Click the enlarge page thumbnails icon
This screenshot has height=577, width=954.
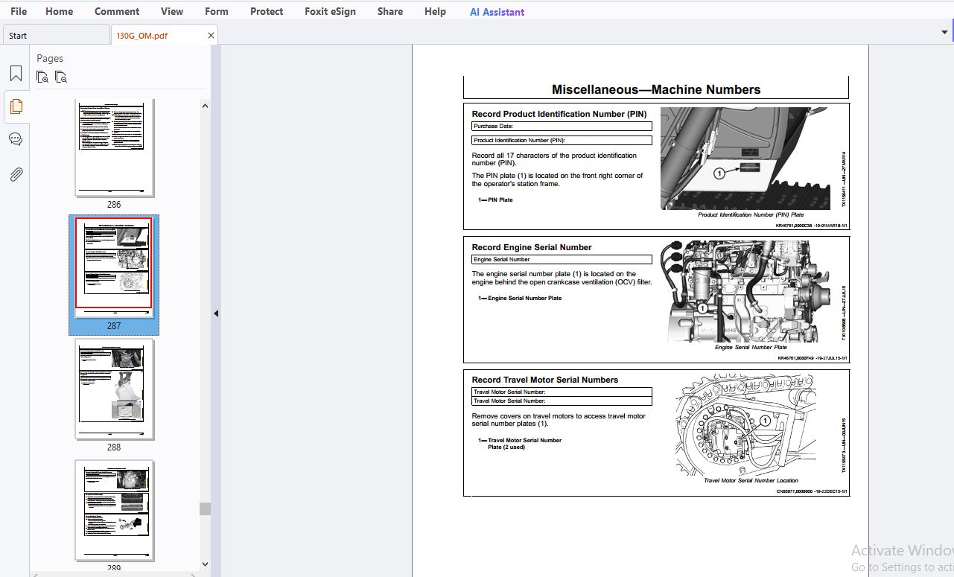pos(42,77)
